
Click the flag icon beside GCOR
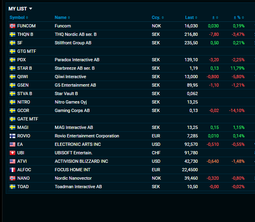point(12,110)
